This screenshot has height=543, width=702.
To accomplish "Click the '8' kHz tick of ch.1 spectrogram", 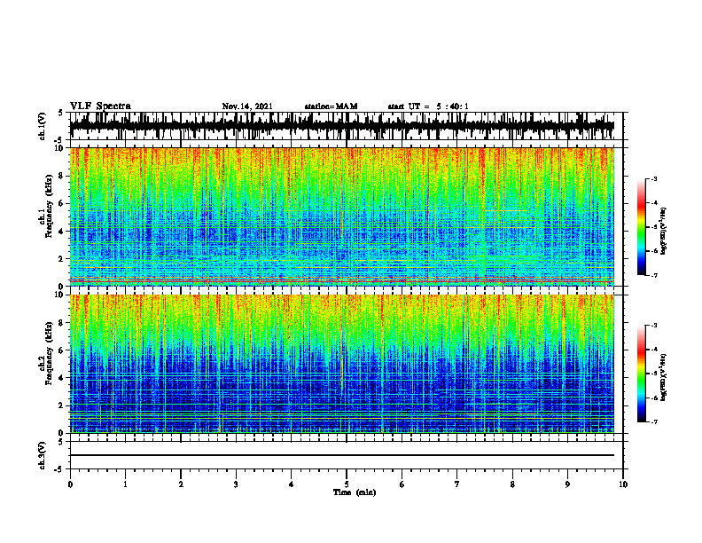I will pos(62,176).
